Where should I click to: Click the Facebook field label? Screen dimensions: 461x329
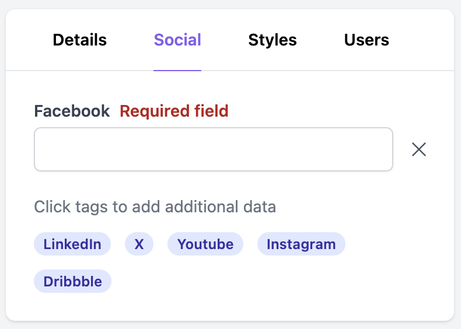pos(72,111)
